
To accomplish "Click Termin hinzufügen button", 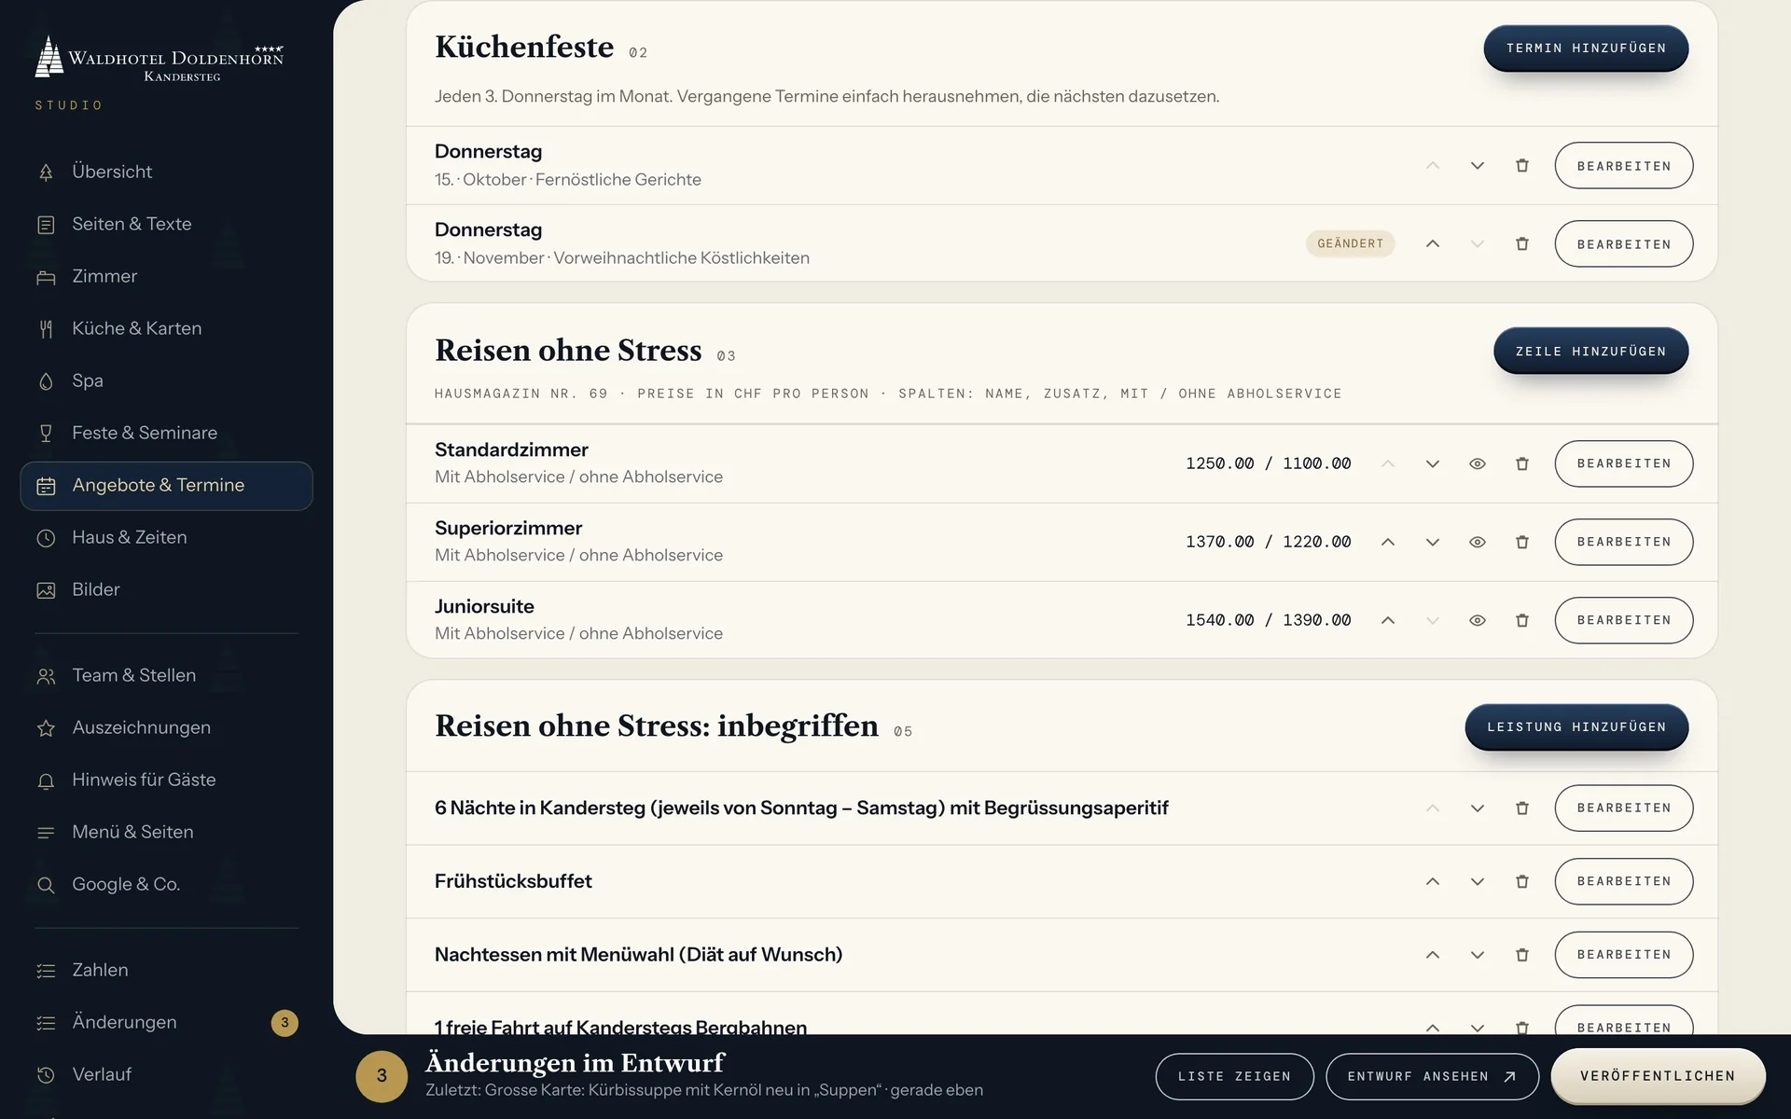I will click(1586, 48).
